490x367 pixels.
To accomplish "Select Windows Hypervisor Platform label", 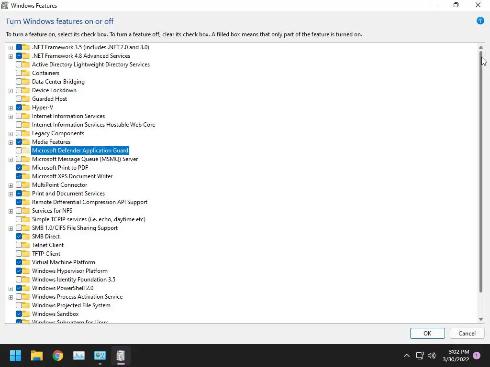I will click(x=70, y=271).
